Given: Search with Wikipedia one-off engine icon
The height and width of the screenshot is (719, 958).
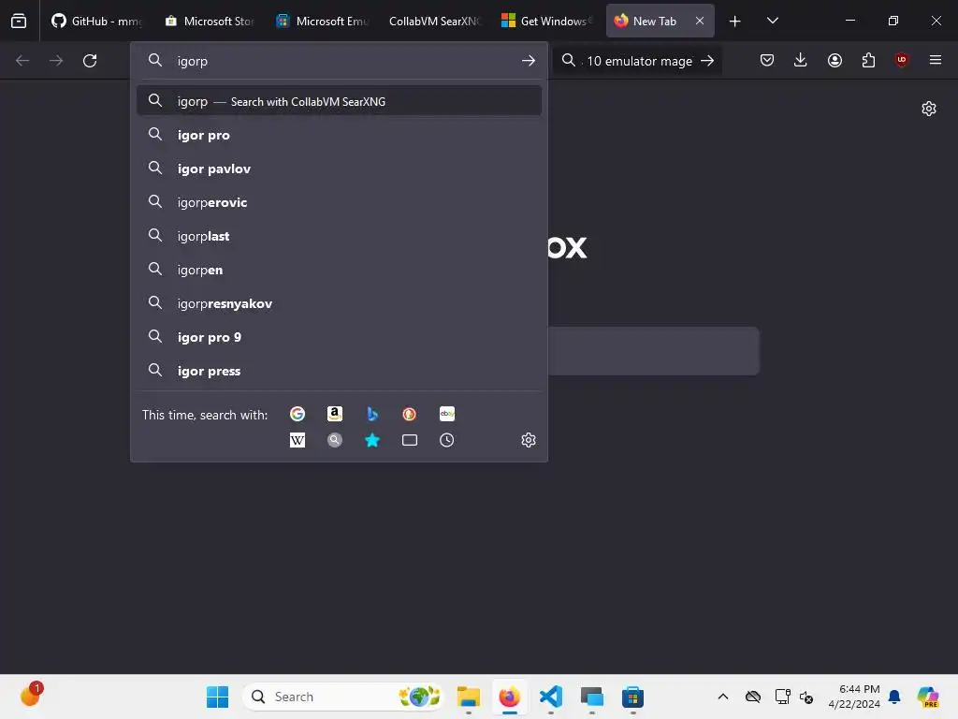Looking at the screenshot, I should pos(298,440).
